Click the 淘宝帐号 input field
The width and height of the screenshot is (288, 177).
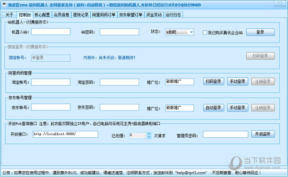[51, 82]
